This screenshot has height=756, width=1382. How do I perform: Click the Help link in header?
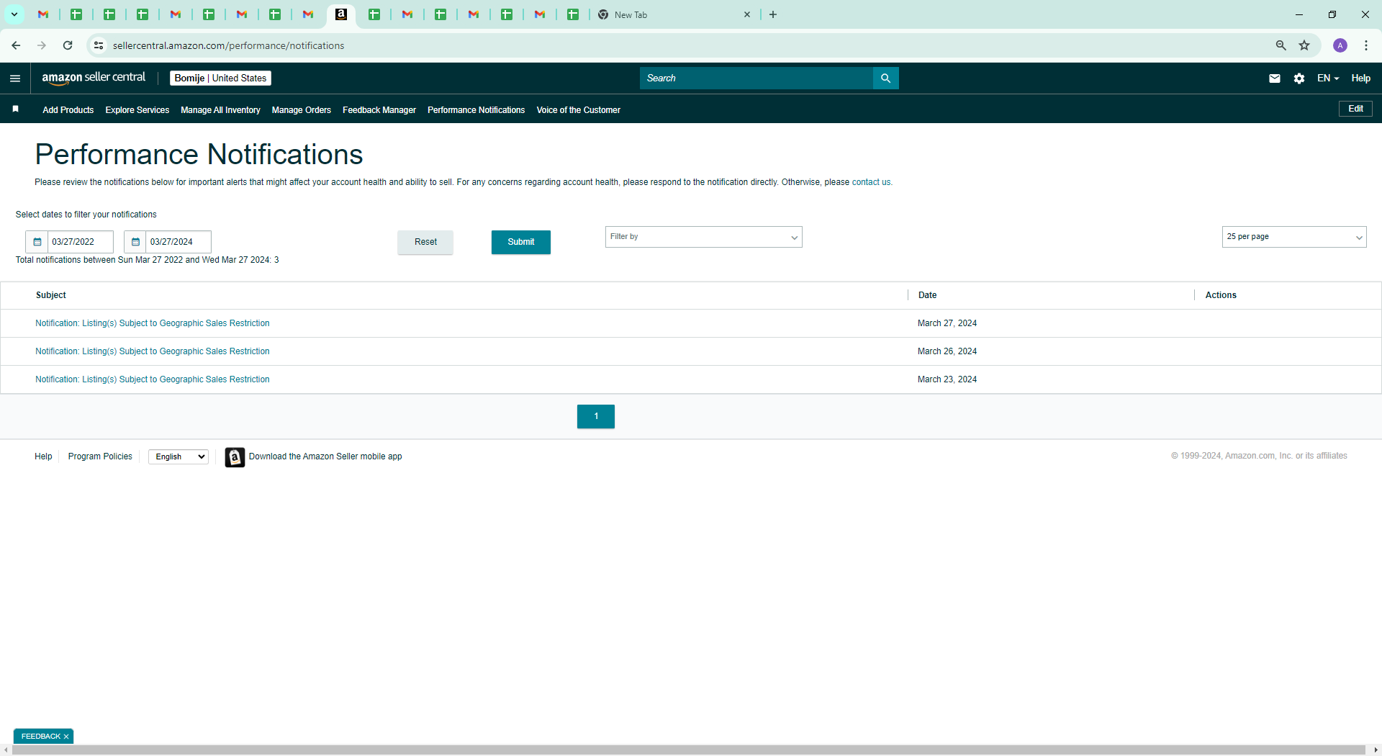click(1360, 78)
